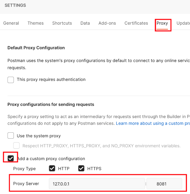
Task: Click the SETTINGS title header
Action: [15, 5]
